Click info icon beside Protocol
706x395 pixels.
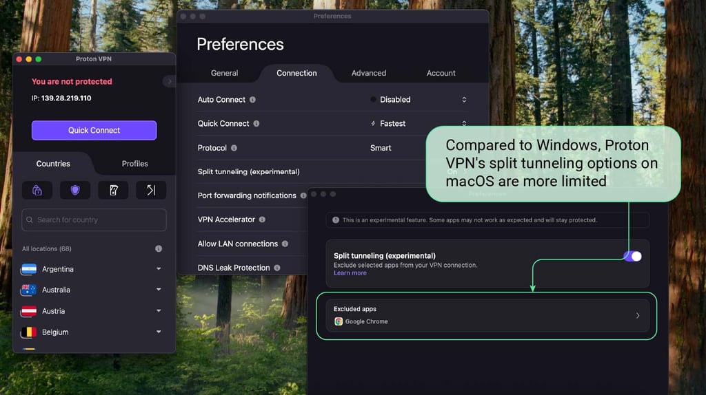point(234,148)
